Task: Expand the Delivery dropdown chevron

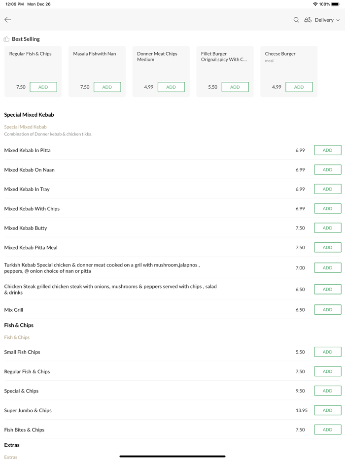Action: coord(338,20)
